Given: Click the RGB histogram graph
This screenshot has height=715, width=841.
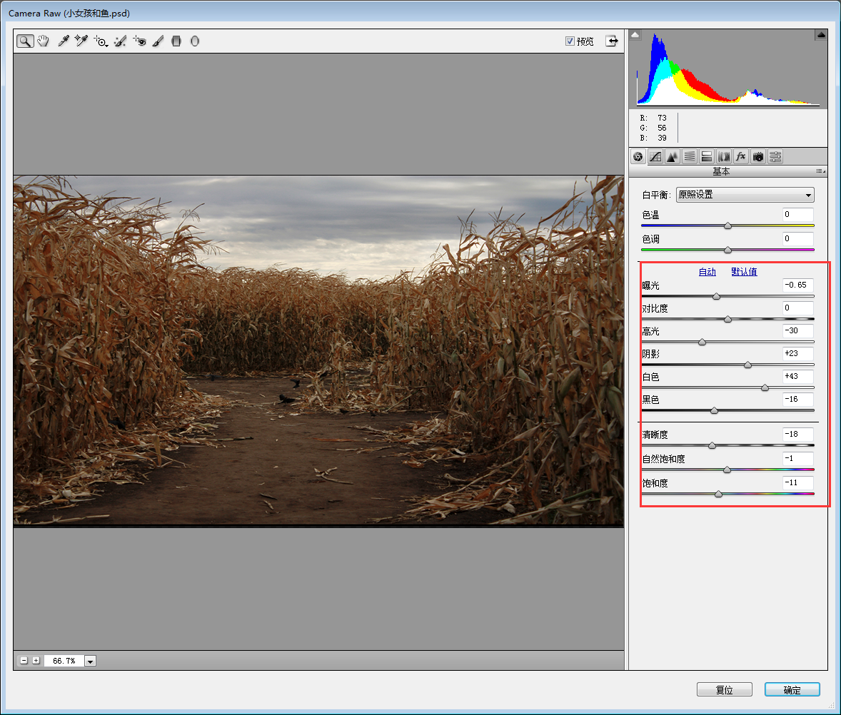Looking at the screenshot, I should [727, 69].
